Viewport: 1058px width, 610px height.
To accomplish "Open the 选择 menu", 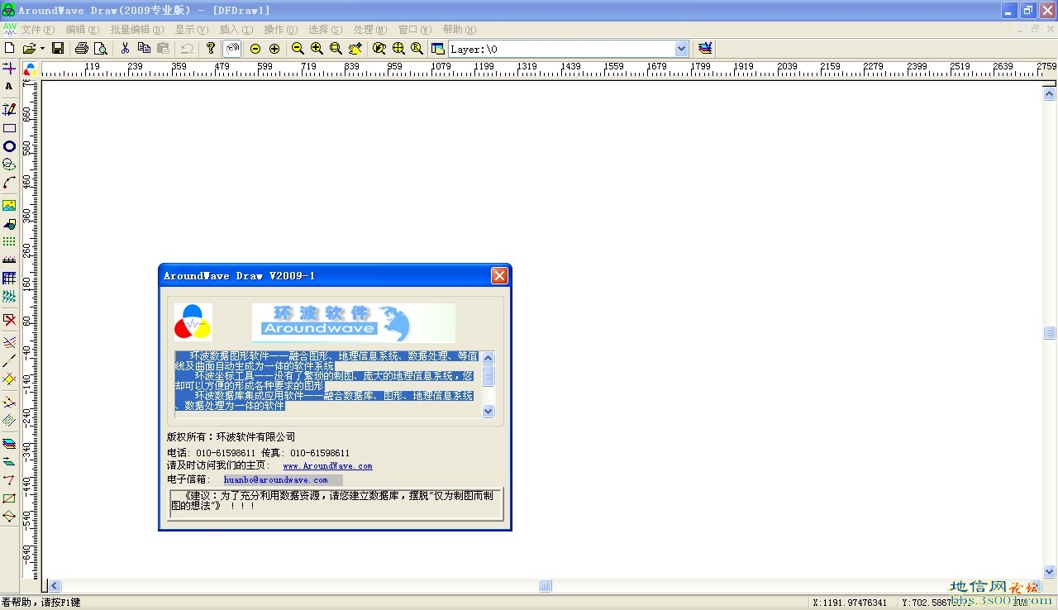I will pos(326,29).
